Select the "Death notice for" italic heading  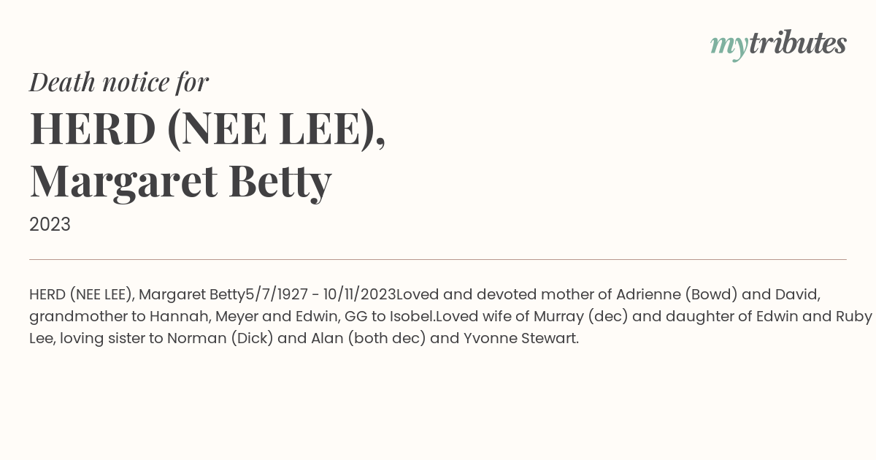119,83
